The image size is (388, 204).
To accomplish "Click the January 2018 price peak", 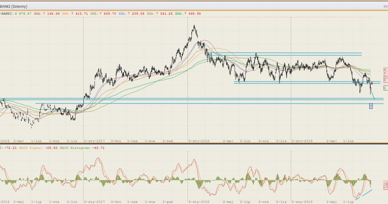I will coord(194,26).
